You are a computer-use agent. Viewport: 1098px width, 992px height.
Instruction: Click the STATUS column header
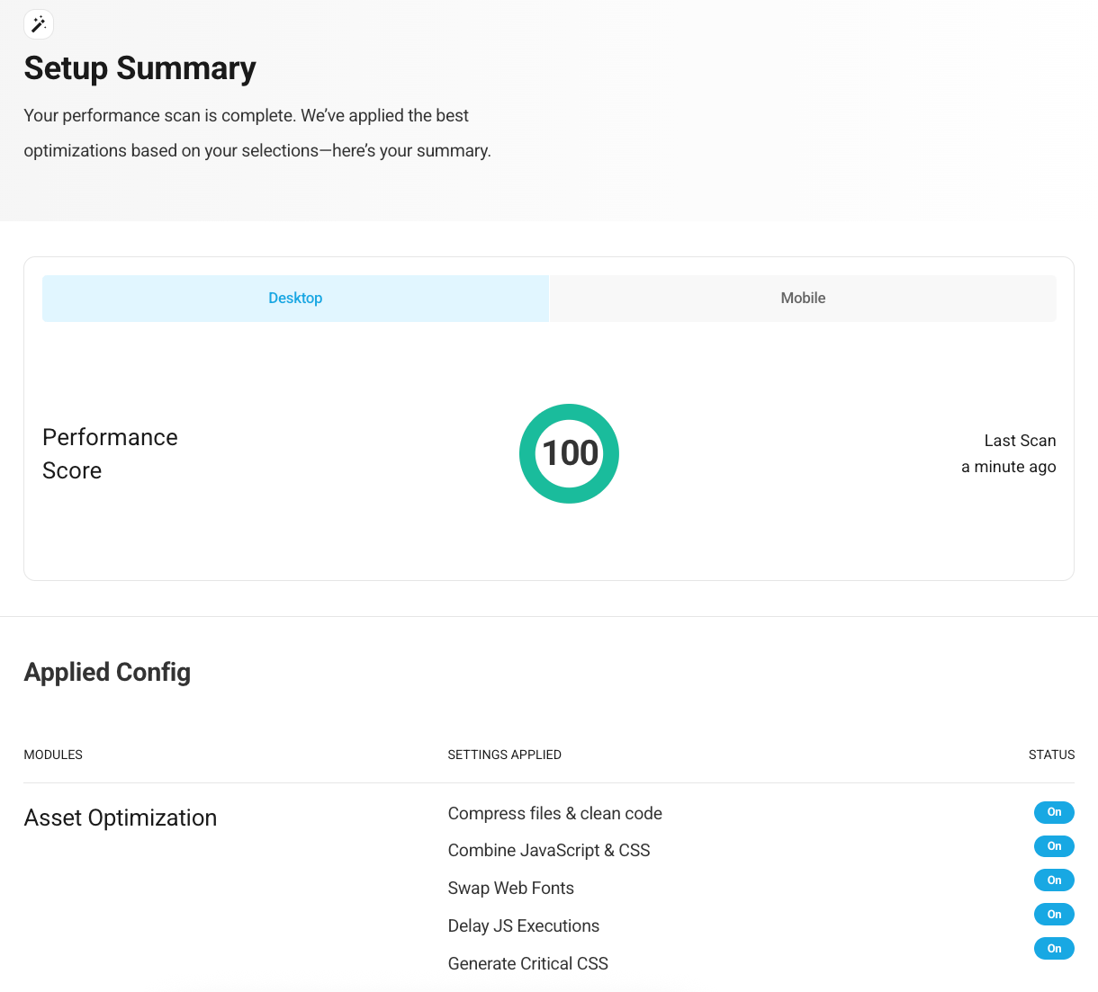pos(1051,755)
